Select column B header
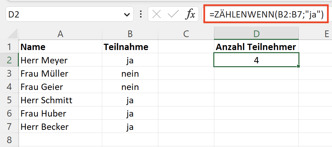This screenshot has width=332, height=147. point(130,34)
